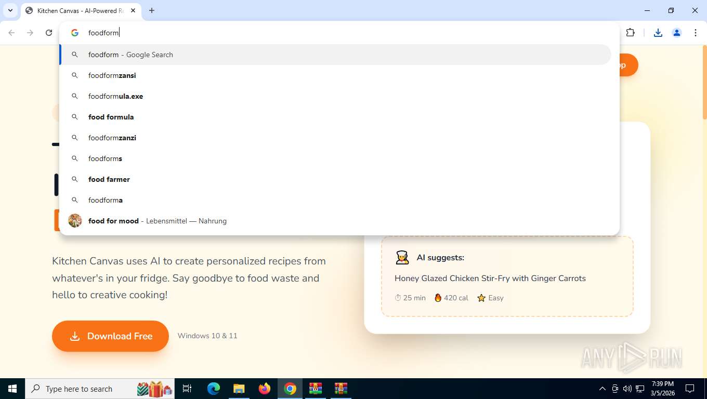Open first WinRAR icon in taskbar
The height and width of the screenshot is (399, 707).
click(316, 389)
